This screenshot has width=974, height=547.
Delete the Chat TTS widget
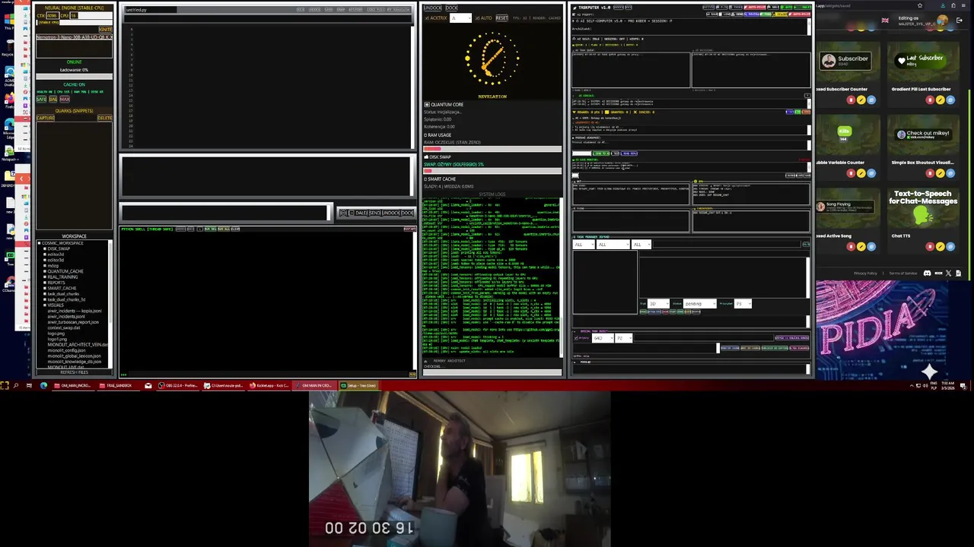coord(930,247)
